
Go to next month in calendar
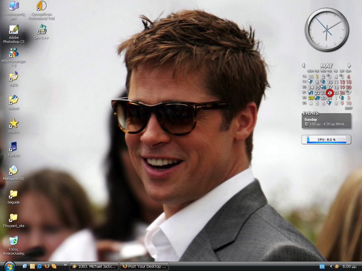coord(349,65)
